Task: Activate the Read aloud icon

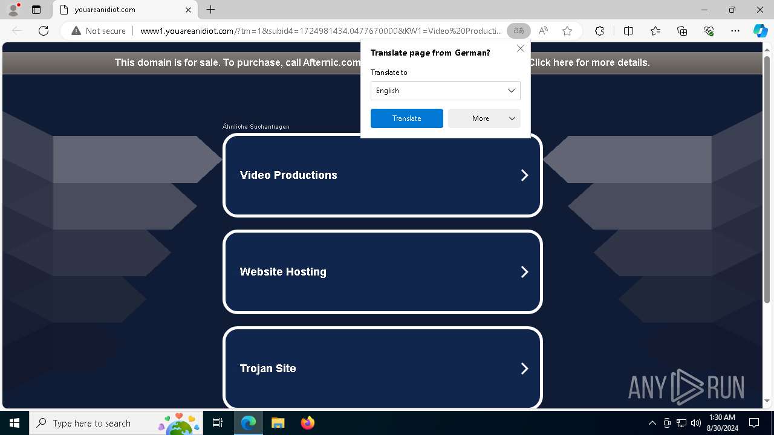Action: [543, 31]
